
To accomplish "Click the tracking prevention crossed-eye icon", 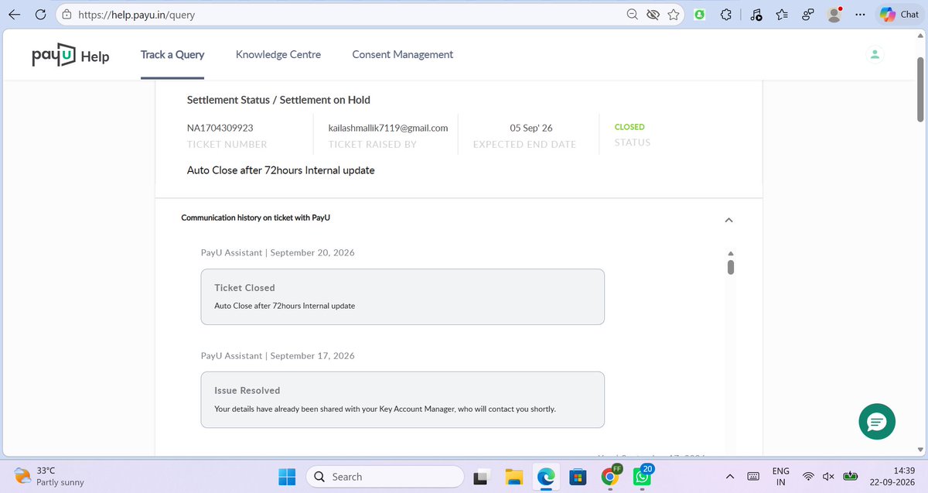I will pyautogui.click(x=653, y=14).
